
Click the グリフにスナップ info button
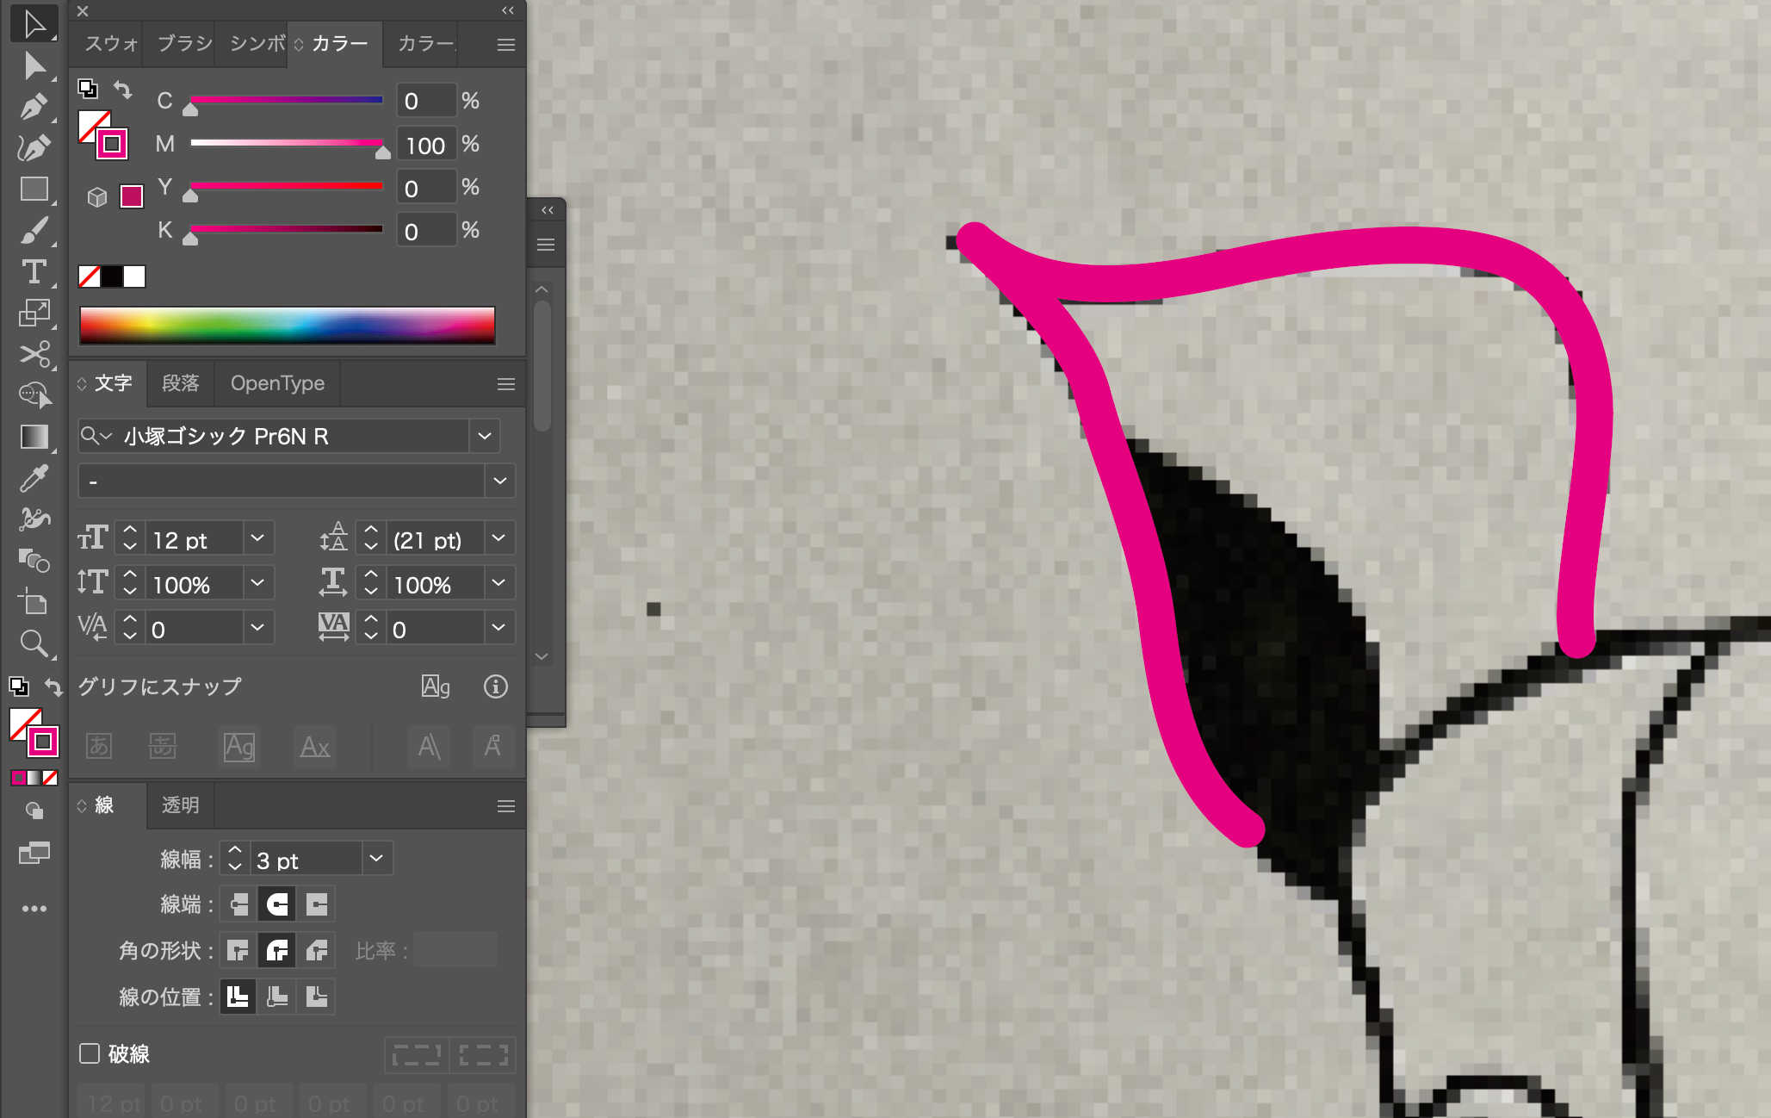tap(495, 686)
